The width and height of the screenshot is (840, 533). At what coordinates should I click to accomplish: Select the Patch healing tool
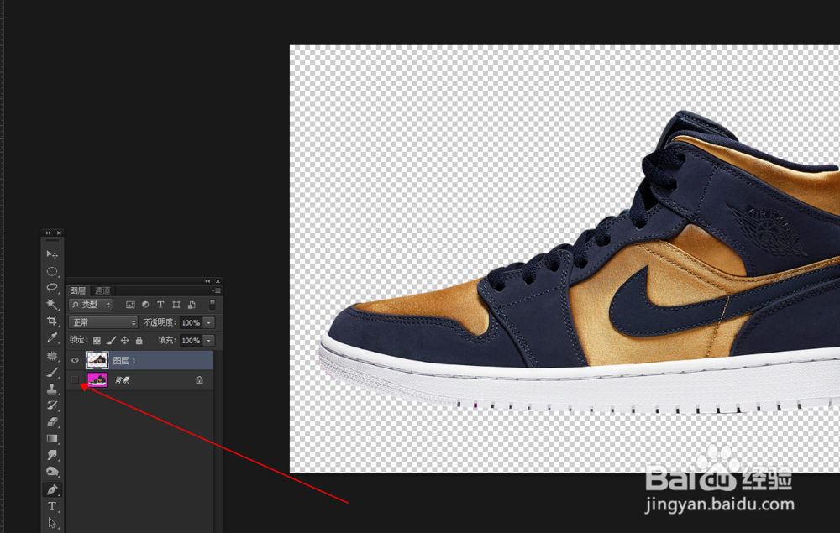52,355
